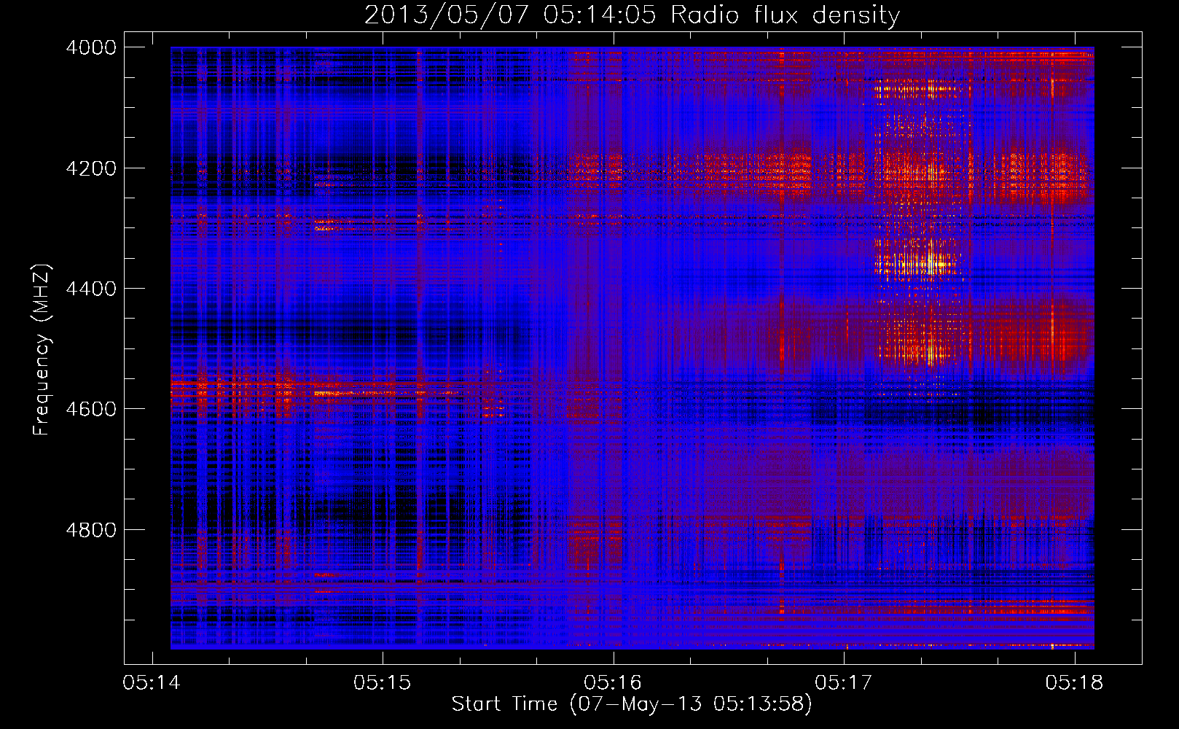Click the '4000' frequency axis label
Screen dimensions: 1179x729
pyautogui.click(x=91, y=47)
